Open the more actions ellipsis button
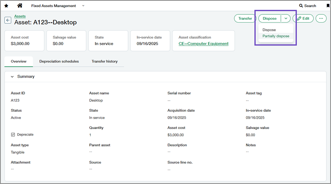The height and width of the screenshot is (184, 331). (321, 18)
